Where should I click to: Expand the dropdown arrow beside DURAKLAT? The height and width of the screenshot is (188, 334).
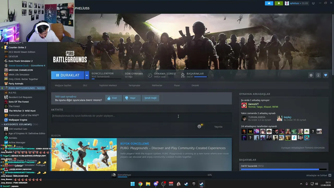87,75
